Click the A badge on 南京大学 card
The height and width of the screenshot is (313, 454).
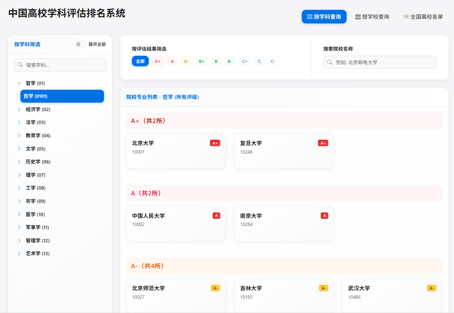click(x=325, y=215)
